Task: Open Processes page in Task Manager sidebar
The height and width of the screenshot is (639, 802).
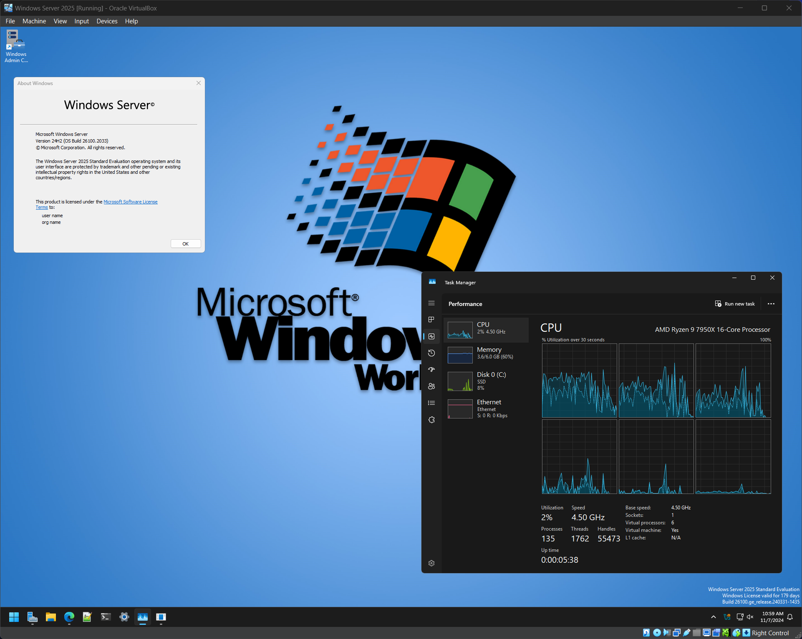Action: pos(431,320)
